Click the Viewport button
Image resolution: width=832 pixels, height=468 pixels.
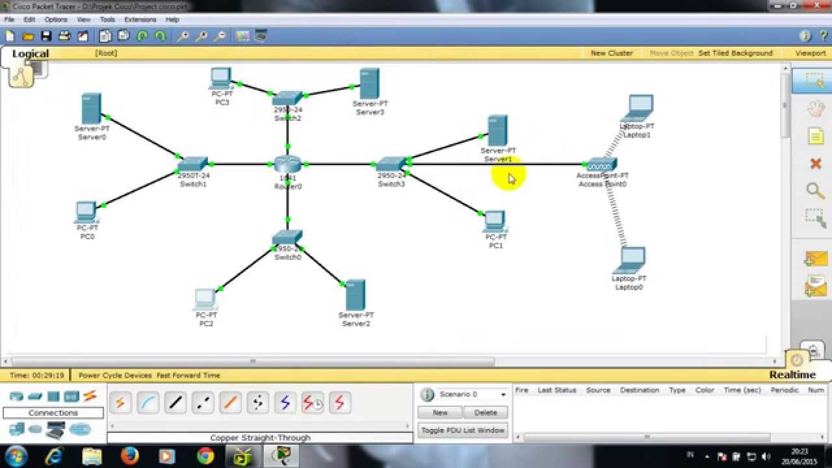810,53
